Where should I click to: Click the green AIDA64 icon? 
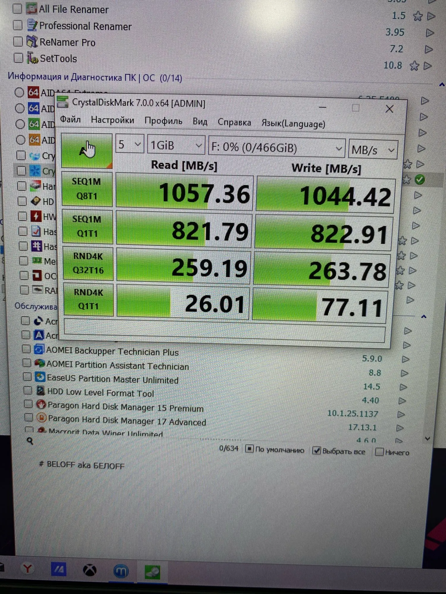pos(34,124)
